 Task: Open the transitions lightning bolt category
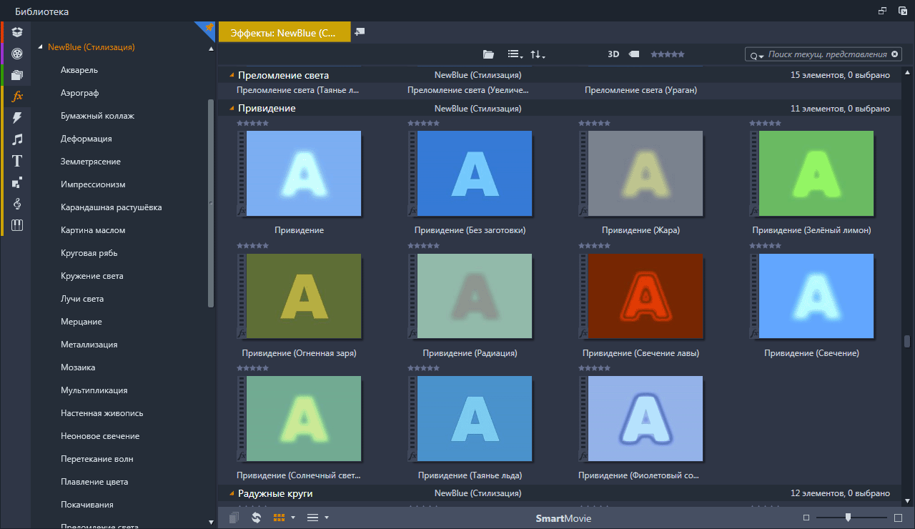coord(17,117)
